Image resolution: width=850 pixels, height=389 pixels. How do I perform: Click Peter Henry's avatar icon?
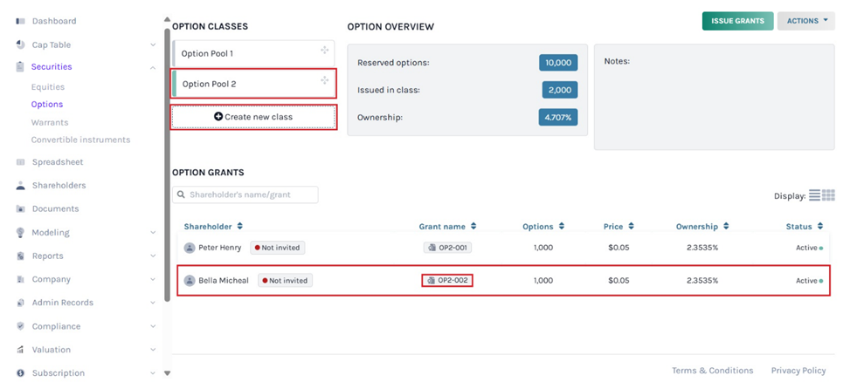click(x=190, y=248)
